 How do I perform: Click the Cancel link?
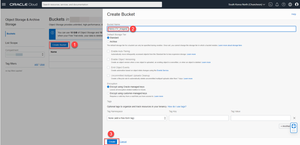coord(123,142)
